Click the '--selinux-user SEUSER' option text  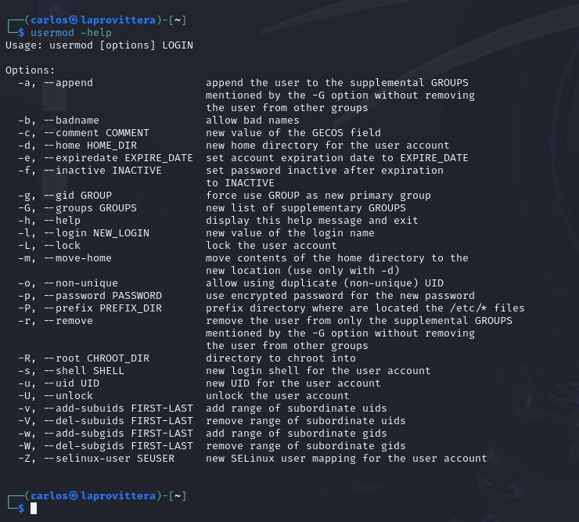coord(110,459)
